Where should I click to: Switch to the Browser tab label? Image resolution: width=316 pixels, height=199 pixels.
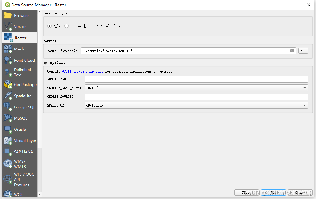[x=21, y=15]
